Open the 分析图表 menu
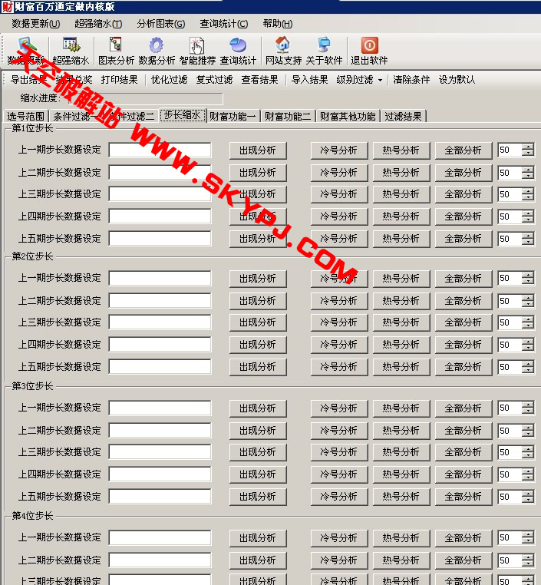541x585 pixels. pos(160,23)
